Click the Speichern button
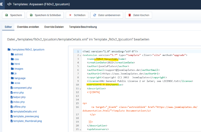 pos(14,15)
